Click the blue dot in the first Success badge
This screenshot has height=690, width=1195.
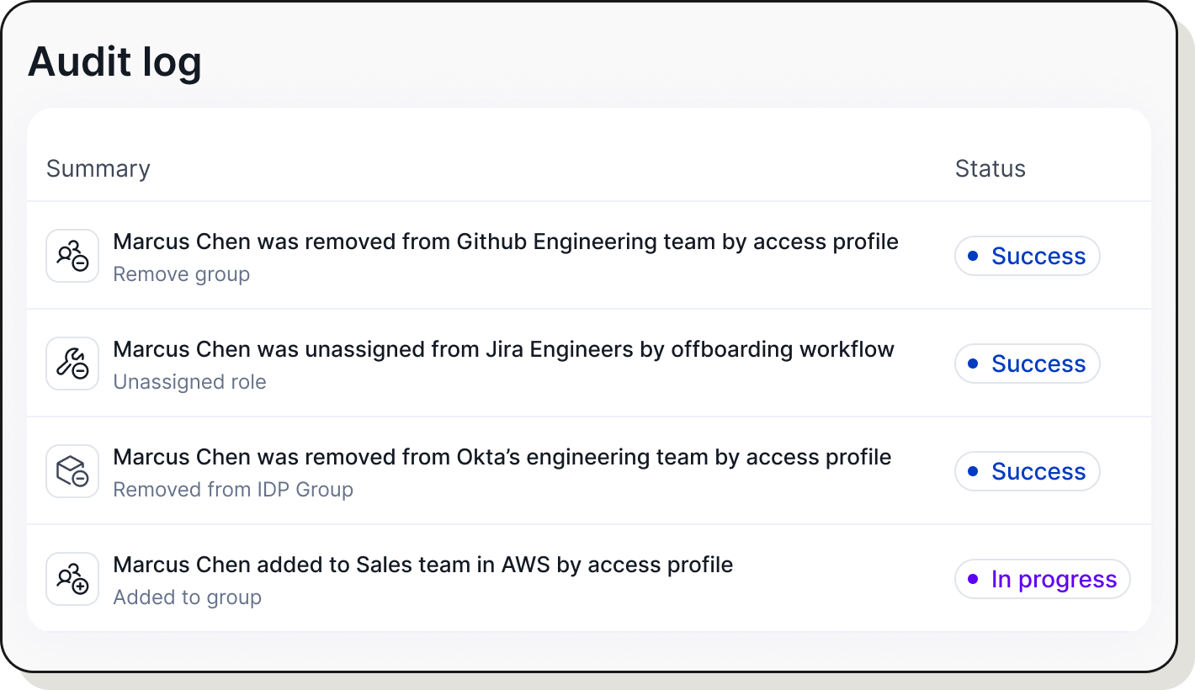coord(974,256)
